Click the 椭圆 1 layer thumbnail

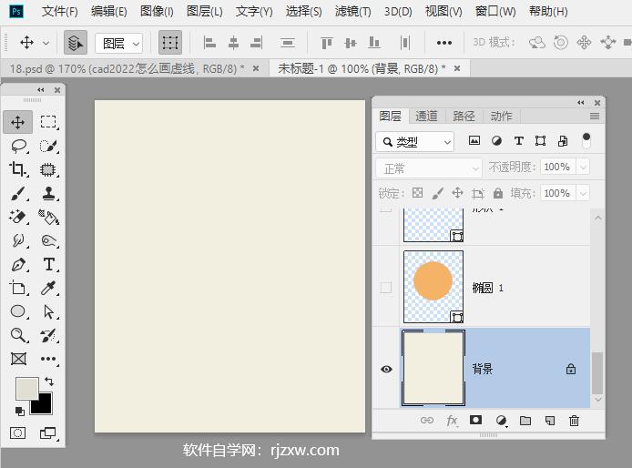(433, 287)
